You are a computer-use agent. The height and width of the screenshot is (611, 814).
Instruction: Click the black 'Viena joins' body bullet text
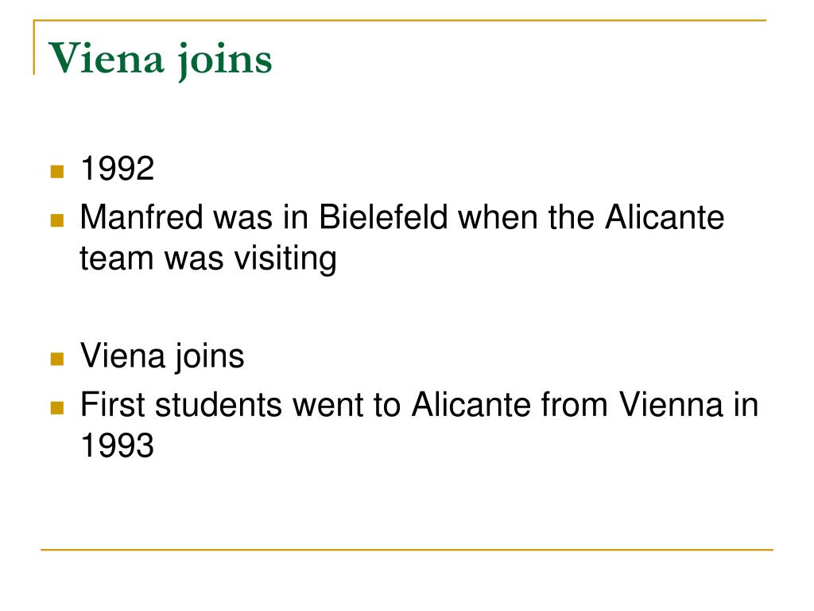tap(162, 356)
